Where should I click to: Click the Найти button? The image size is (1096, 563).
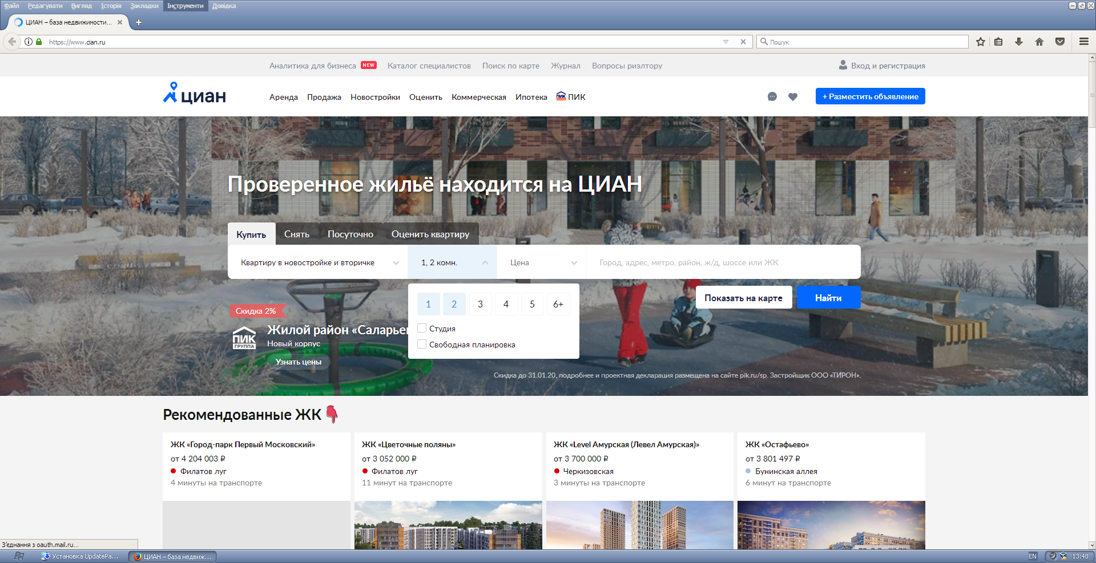[x=828, y=298]
